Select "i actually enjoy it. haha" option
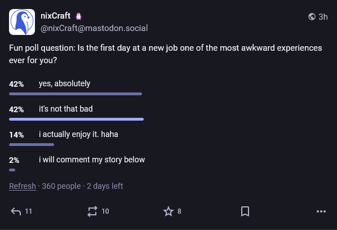Viewport: 337px width, 230px height. (78, 134)
